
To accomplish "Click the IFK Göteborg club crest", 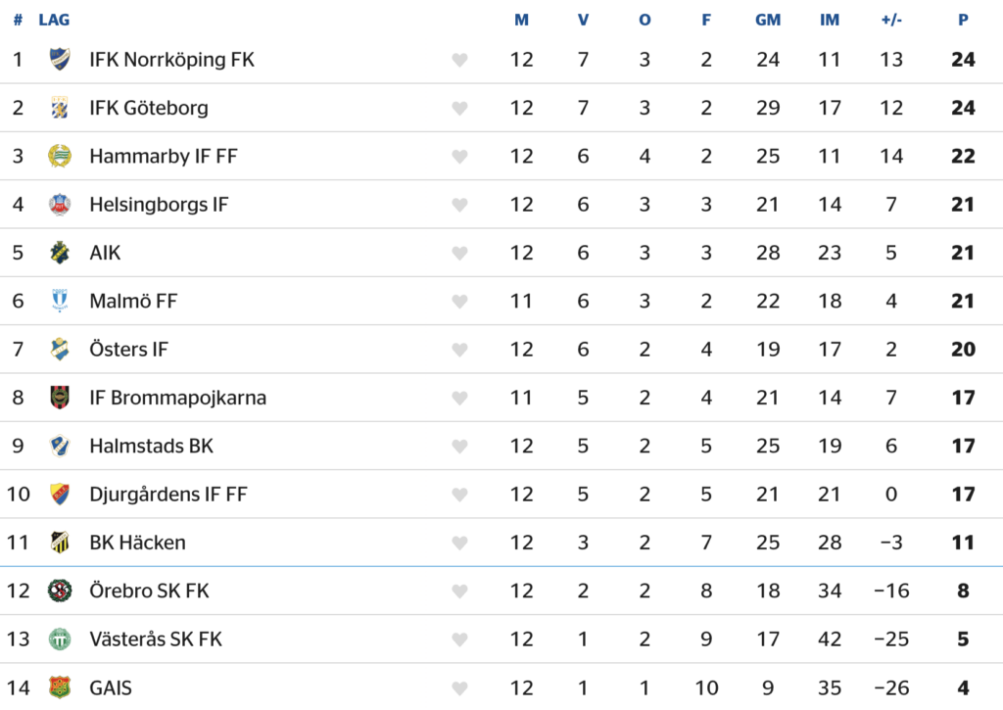I will pyautogui.click(x=60, y=108).
